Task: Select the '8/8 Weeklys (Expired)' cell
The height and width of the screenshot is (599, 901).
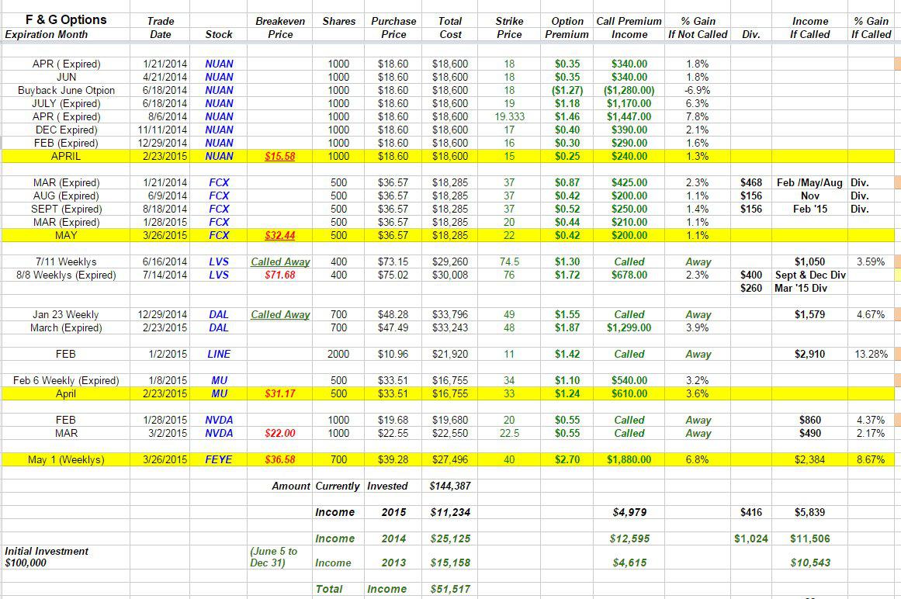Action: [66, 275]
